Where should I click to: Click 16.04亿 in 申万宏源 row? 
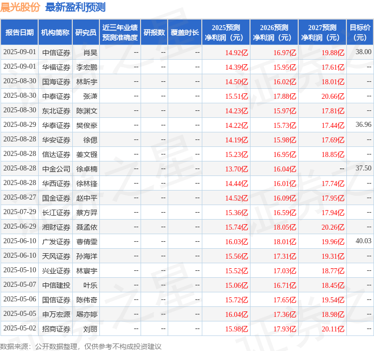(236, 314)
